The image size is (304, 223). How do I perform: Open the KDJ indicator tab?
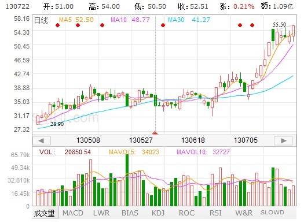click(158, 213)
